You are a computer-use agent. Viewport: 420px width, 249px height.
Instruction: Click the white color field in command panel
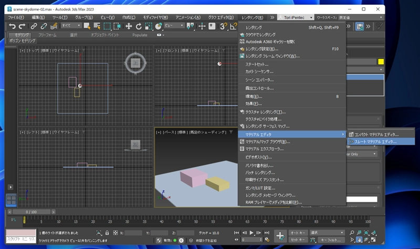(362, 199)
